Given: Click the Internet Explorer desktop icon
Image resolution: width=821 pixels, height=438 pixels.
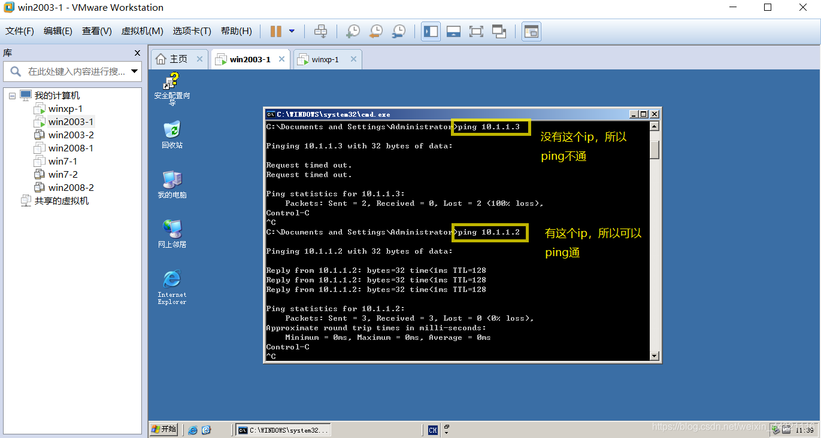Looking at the screenshot, I should (172, 287).
